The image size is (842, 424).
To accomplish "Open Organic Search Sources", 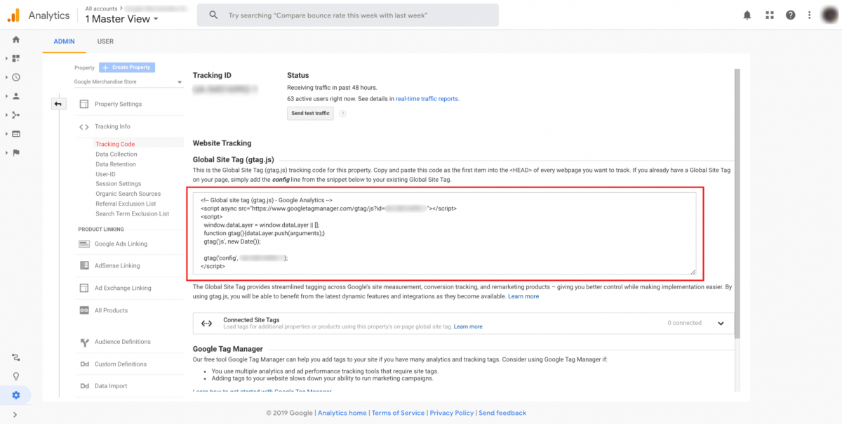I will click(x=128, y=194).
